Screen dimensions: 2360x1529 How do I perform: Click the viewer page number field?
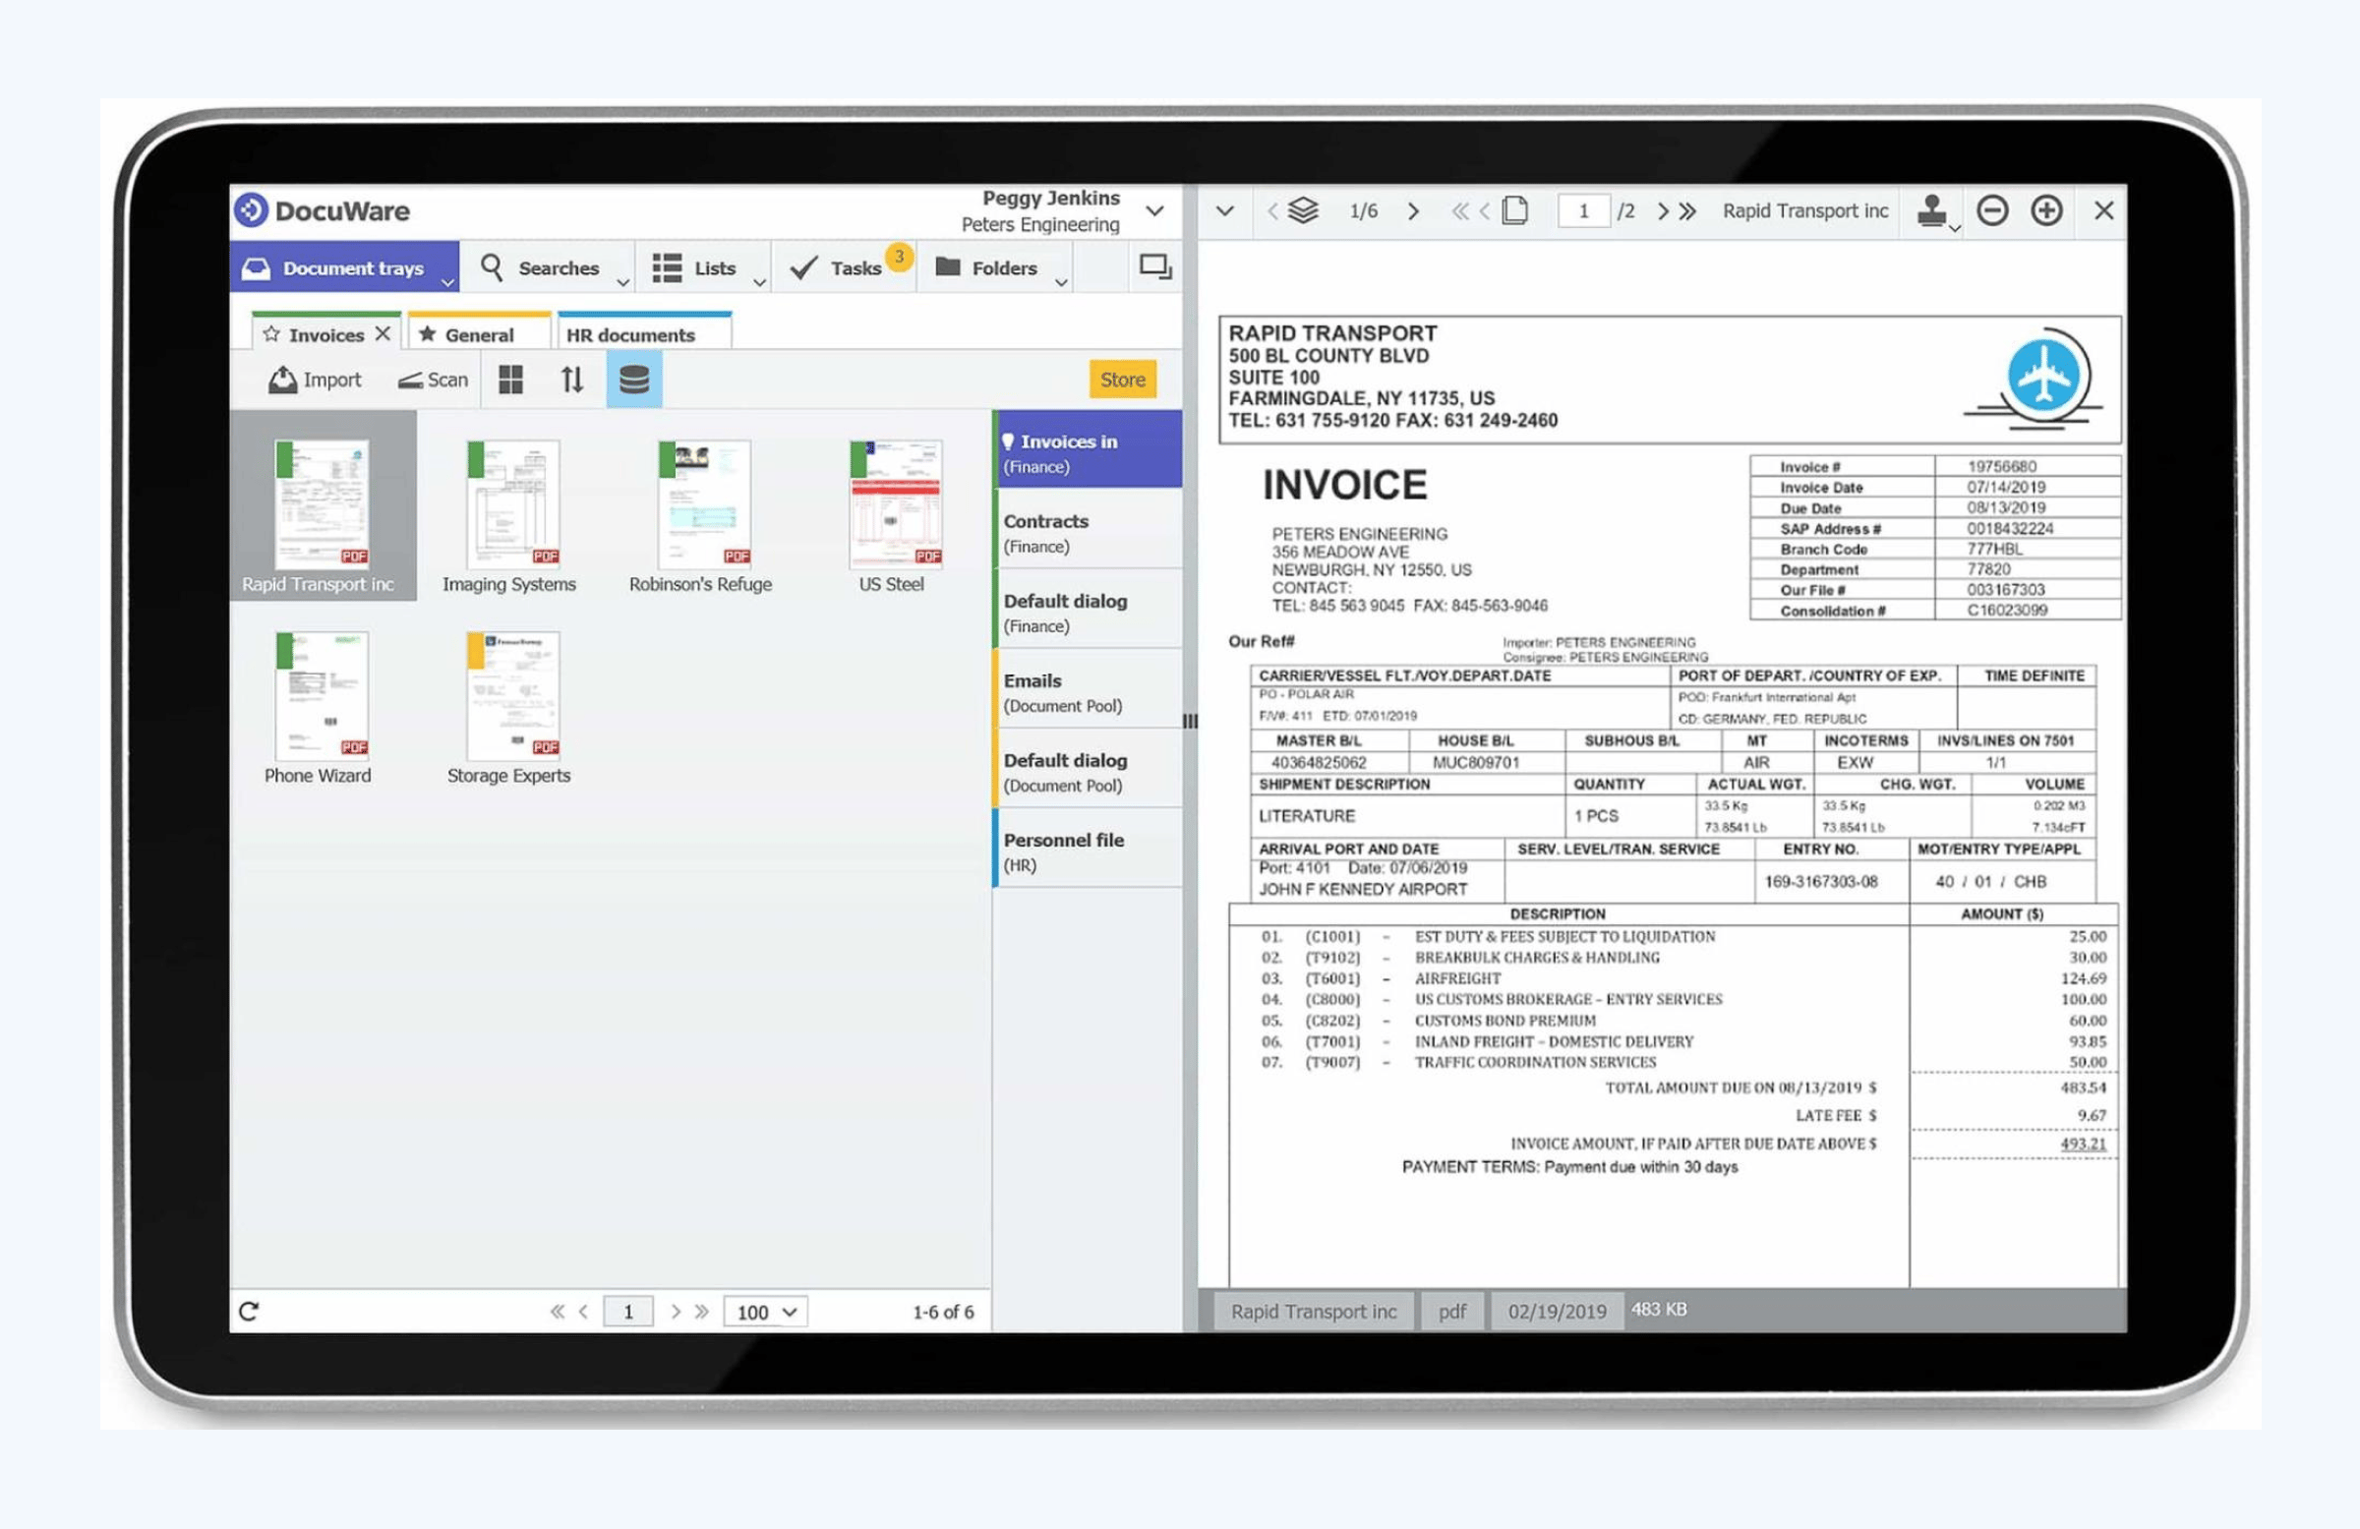[x=1583, y=211]
